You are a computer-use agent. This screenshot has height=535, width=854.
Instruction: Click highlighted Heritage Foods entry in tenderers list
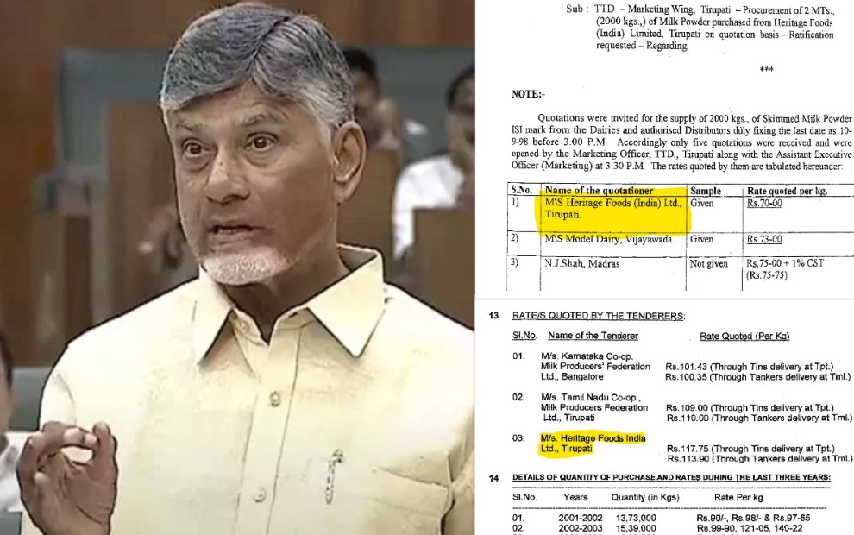(593, 444)
